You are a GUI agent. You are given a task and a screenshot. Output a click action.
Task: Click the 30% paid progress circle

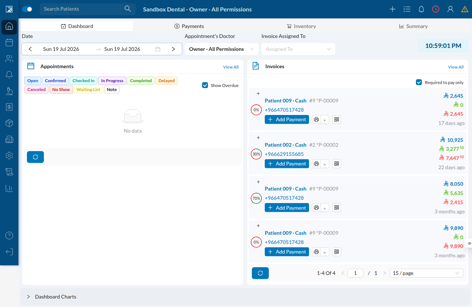point(256,154)
